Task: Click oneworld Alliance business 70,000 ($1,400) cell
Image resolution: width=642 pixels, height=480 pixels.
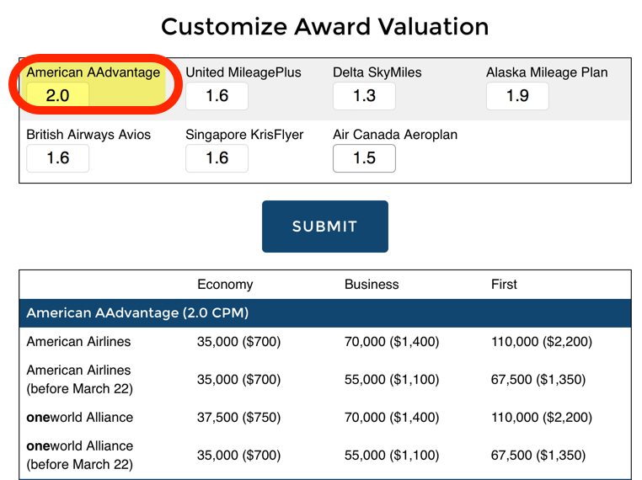Action: 392,418
